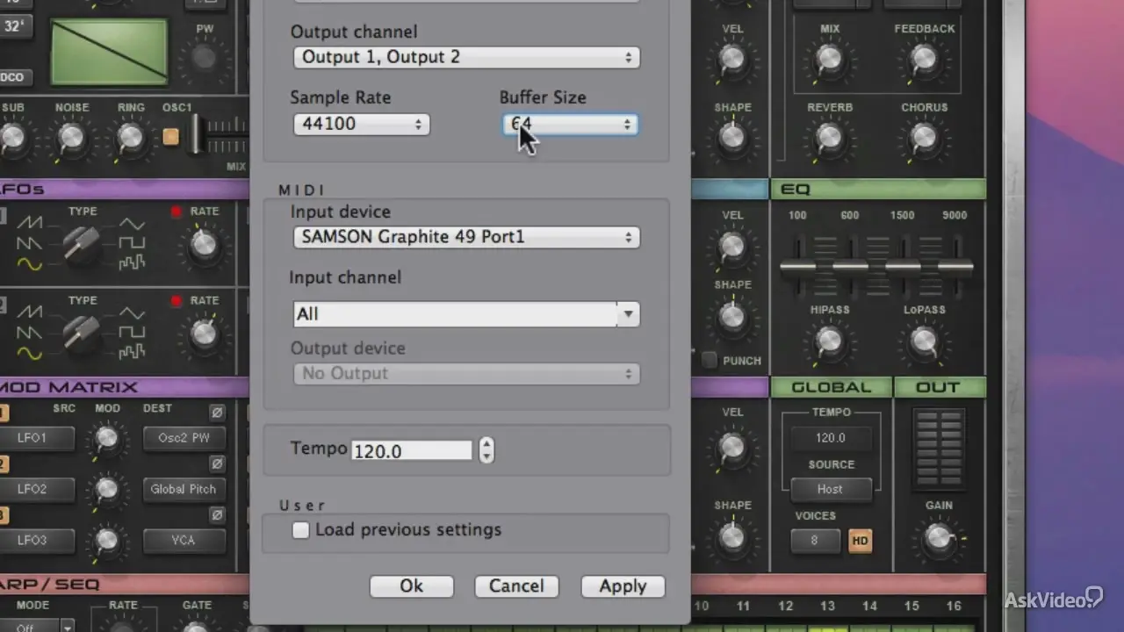Open the Global Pitch destination selector
The width and height of the screenshot is (1124, 632).
coord(184,489)
